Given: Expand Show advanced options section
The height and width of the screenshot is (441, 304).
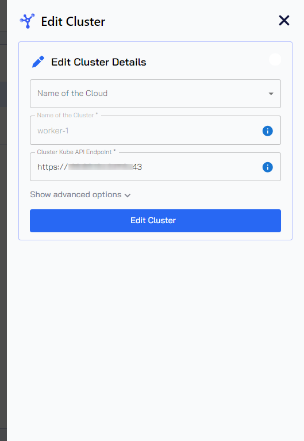Looking at the screenshot, I should pos(80,194).
